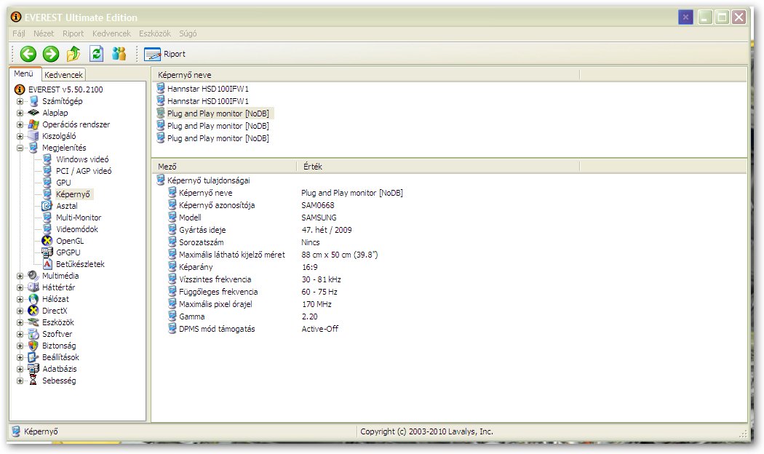The image size is (764, 454).
Task: Expand the Kiszolgáló tree node
Action: click(20, 136)
